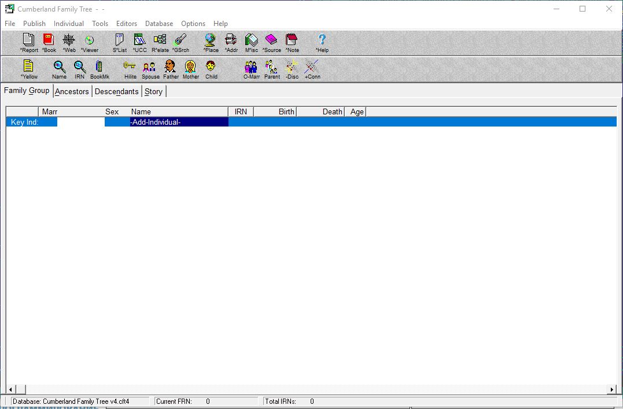Switch to the Ancestors tab
The image size is (623, 409).
click(72, 91)
